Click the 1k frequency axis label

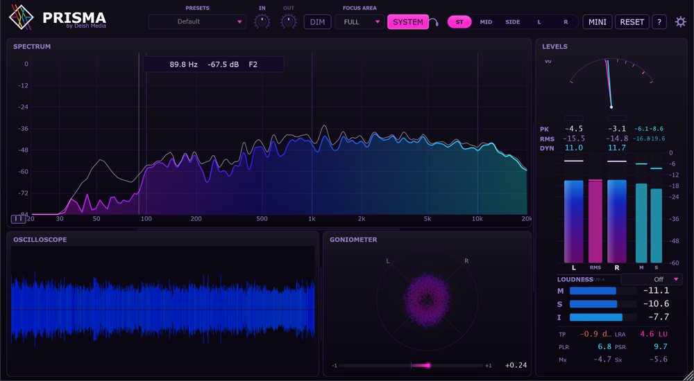tap(312, 219)
